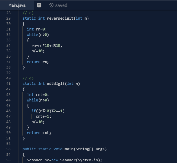This screenshot has width=177, height=163.
Task: Click the 'static' keyword on line 29
Action: [29, 18]
